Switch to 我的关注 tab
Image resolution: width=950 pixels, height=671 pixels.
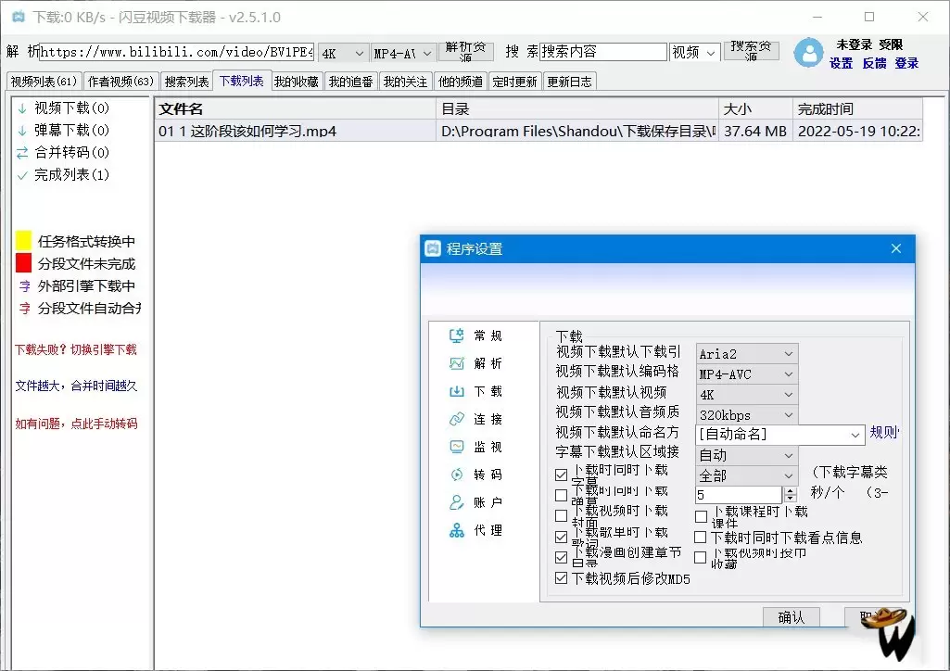coord(405,82)
